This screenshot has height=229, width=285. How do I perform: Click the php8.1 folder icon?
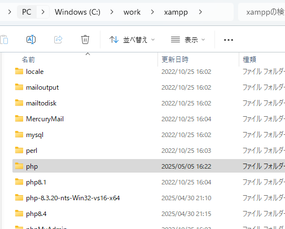[x=19, y=182]
